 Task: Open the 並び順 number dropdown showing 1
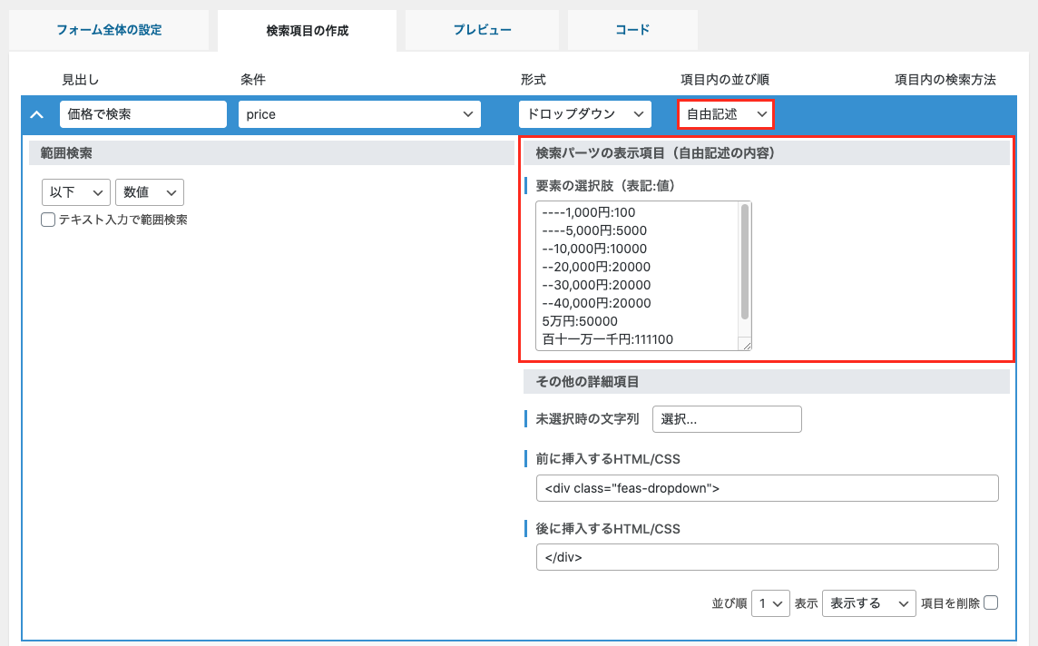point(770,603)
